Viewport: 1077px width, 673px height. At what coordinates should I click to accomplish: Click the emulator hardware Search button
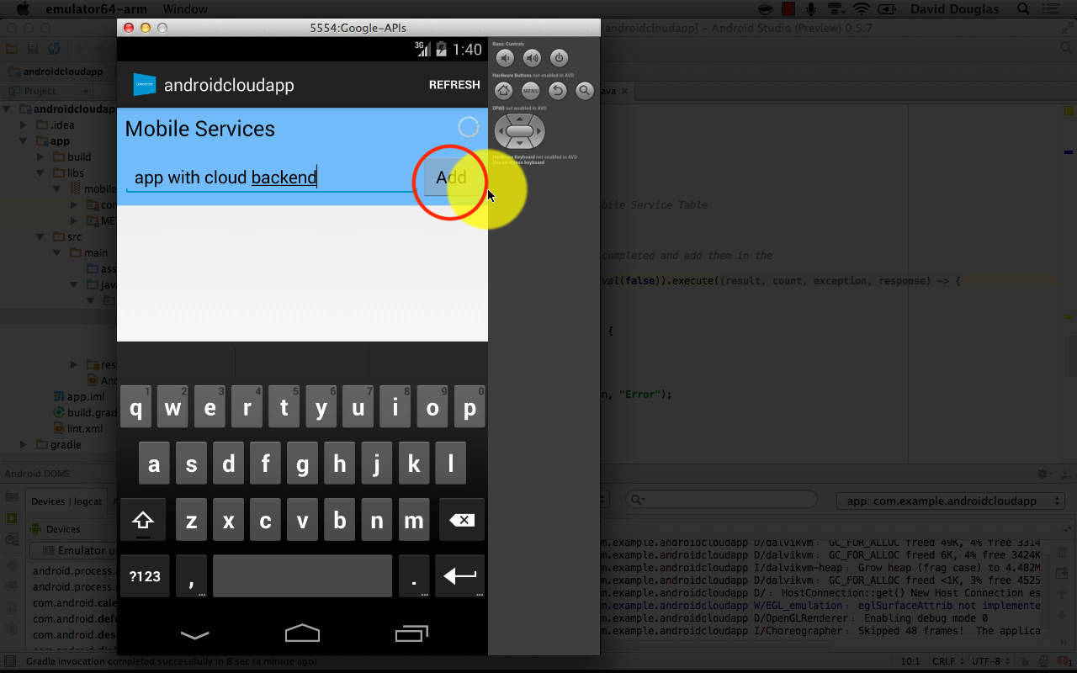tap(584, 91)
